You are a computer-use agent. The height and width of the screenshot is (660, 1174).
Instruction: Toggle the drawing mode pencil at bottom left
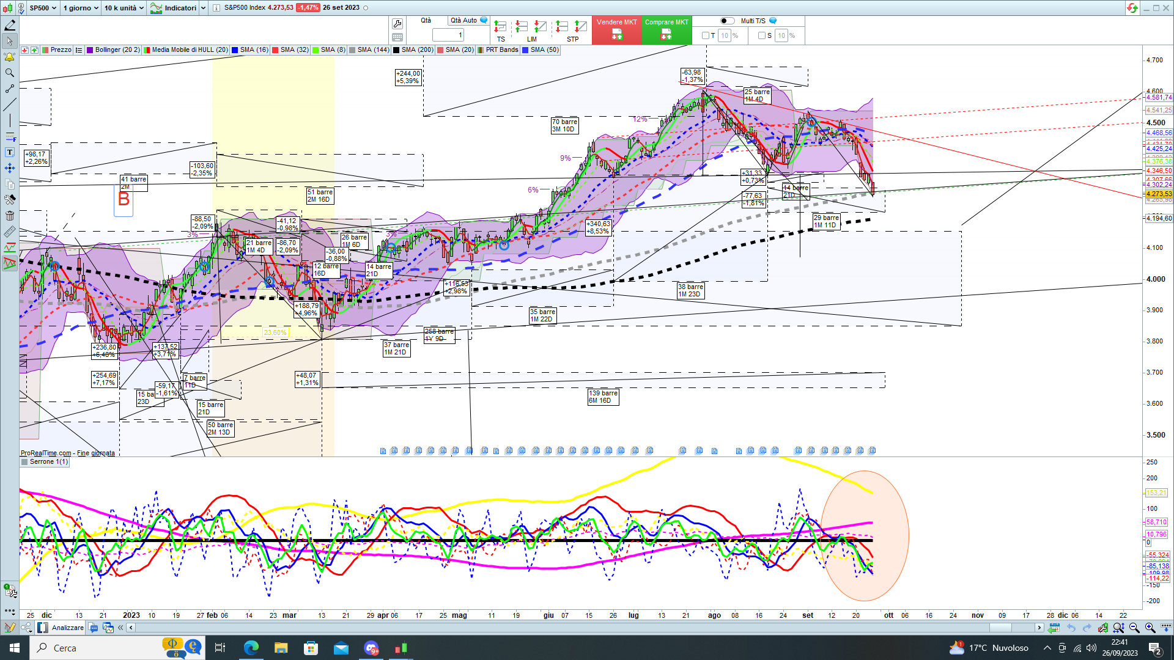10,628
